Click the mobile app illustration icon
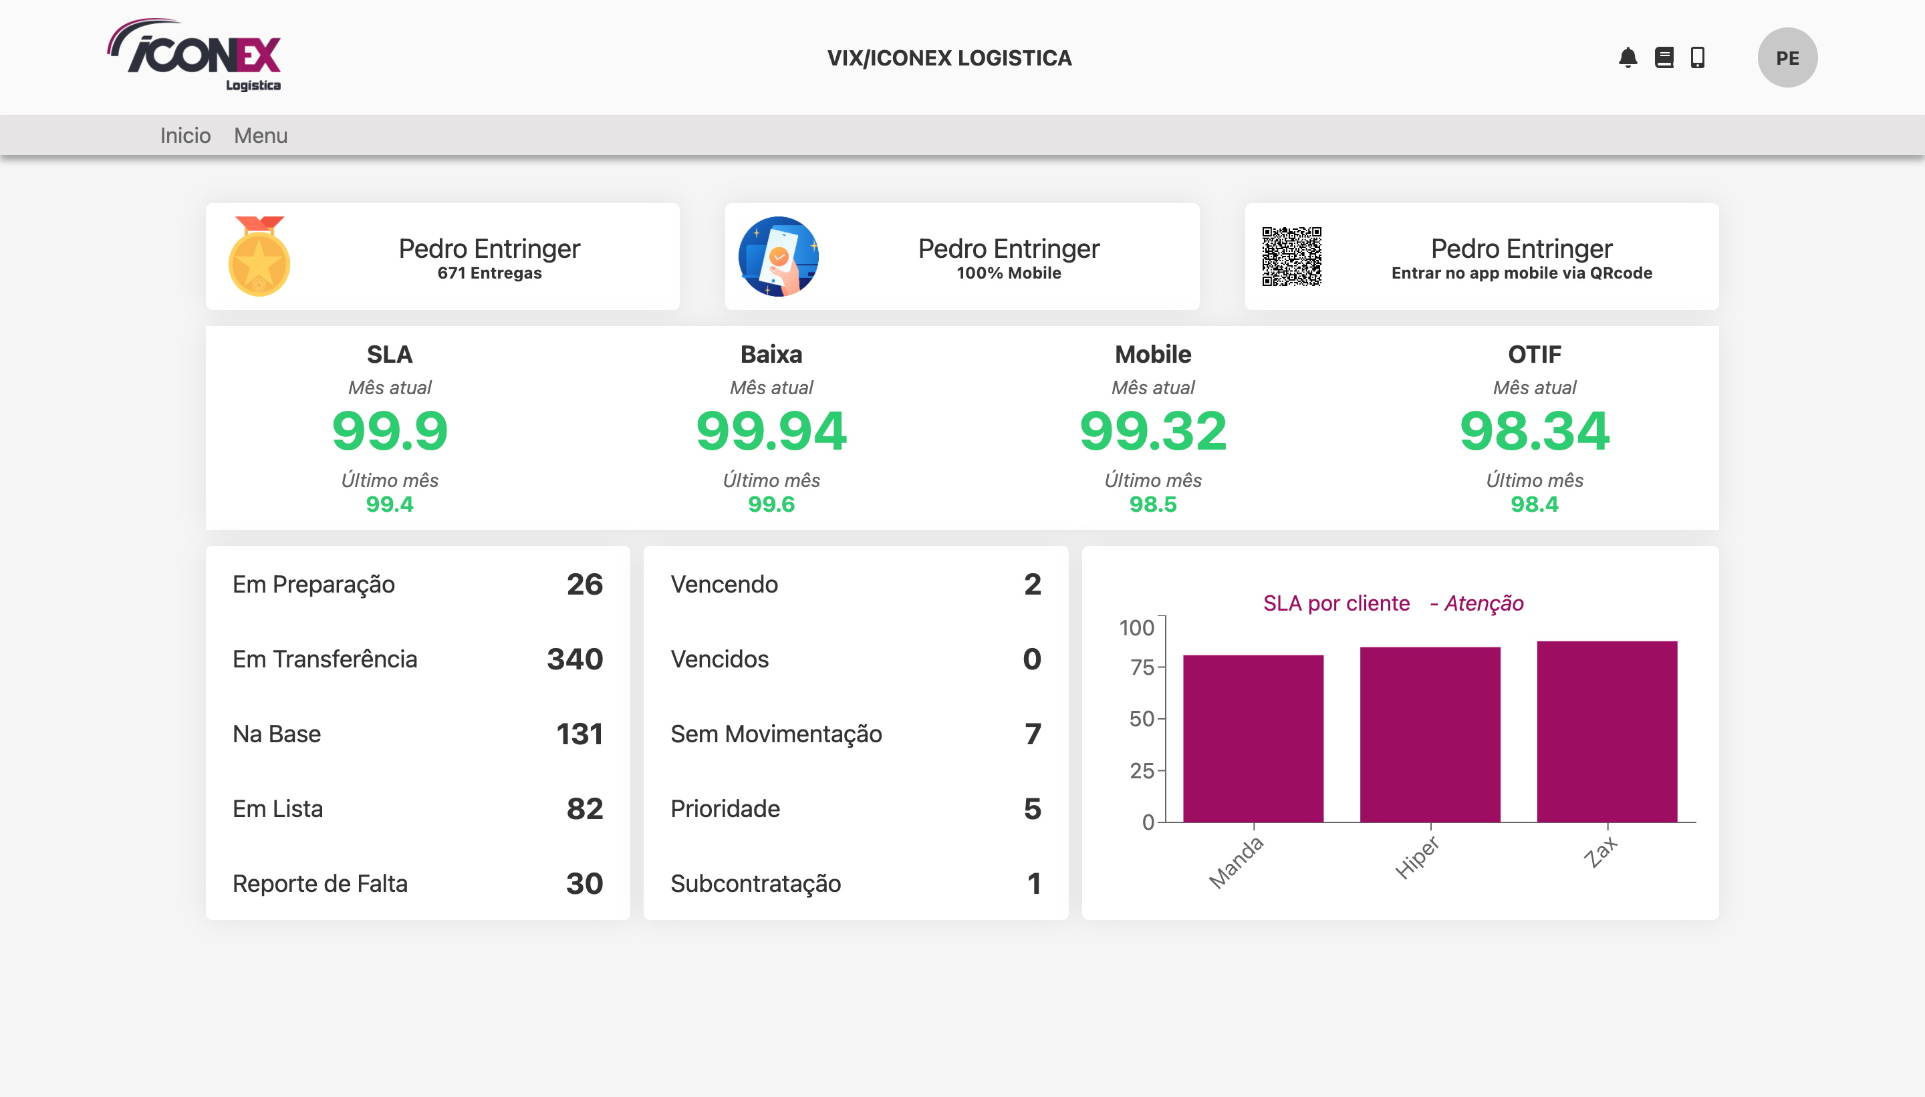The height and width of the screenshot is (1097, 1925). tap(778, 256)
